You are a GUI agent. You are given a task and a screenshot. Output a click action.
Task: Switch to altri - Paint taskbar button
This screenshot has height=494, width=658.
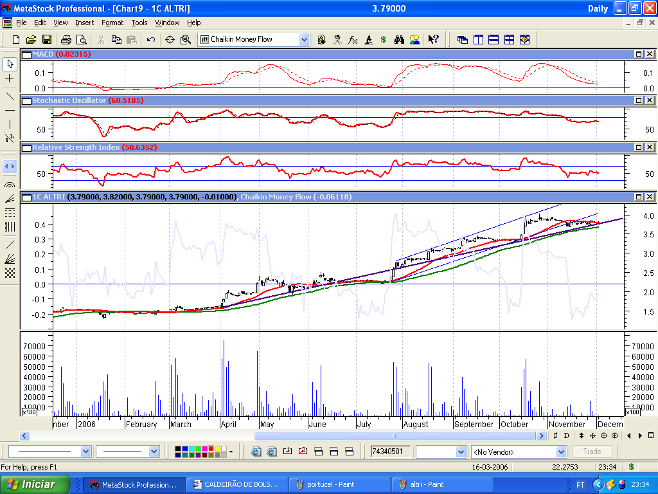click(x=442, y=485)
